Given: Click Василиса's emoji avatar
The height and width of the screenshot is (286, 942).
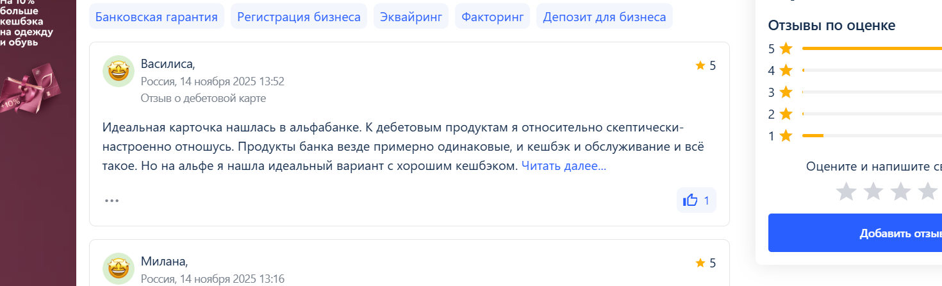Looking at the screenshot, I should pos(118,71).
